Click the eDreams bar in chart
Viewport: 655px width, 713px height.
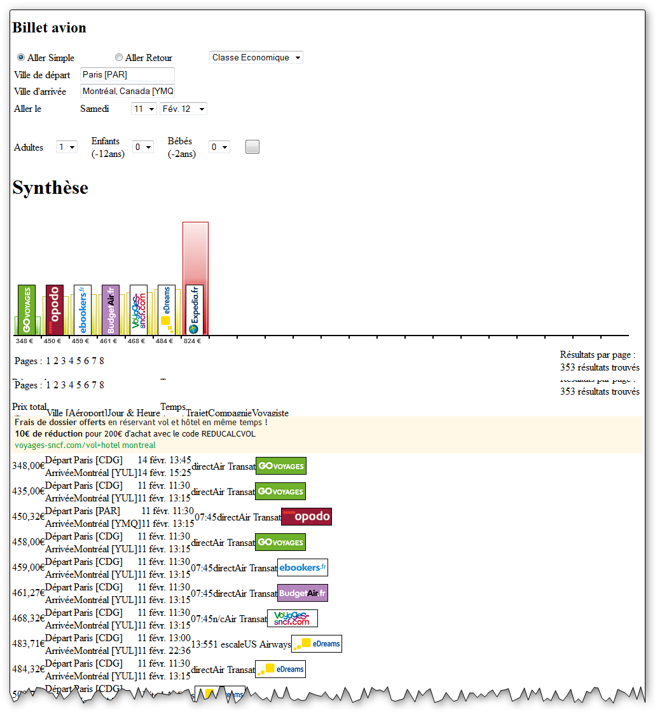click(x=166, y=309)
